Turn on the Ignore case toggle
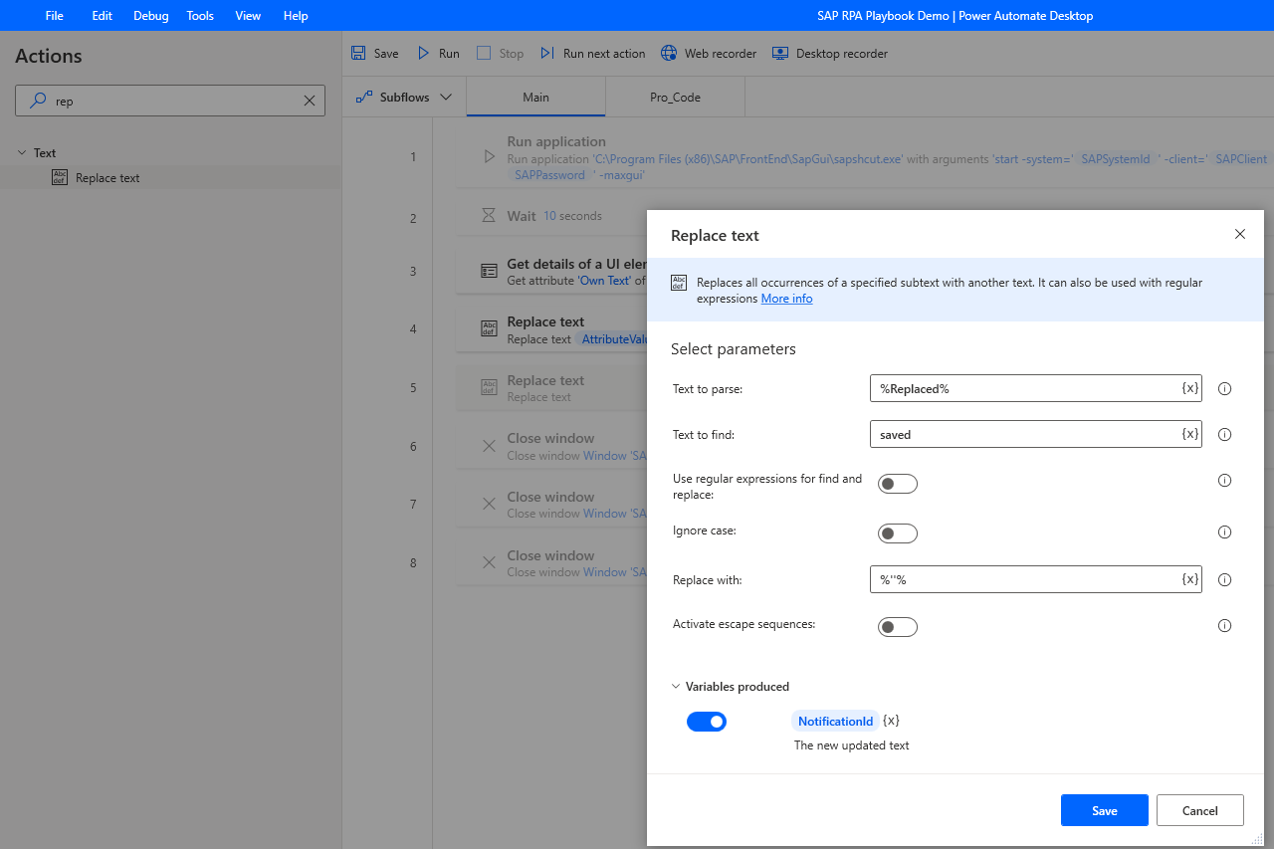 pyautogui.click(x=897, y=532)
